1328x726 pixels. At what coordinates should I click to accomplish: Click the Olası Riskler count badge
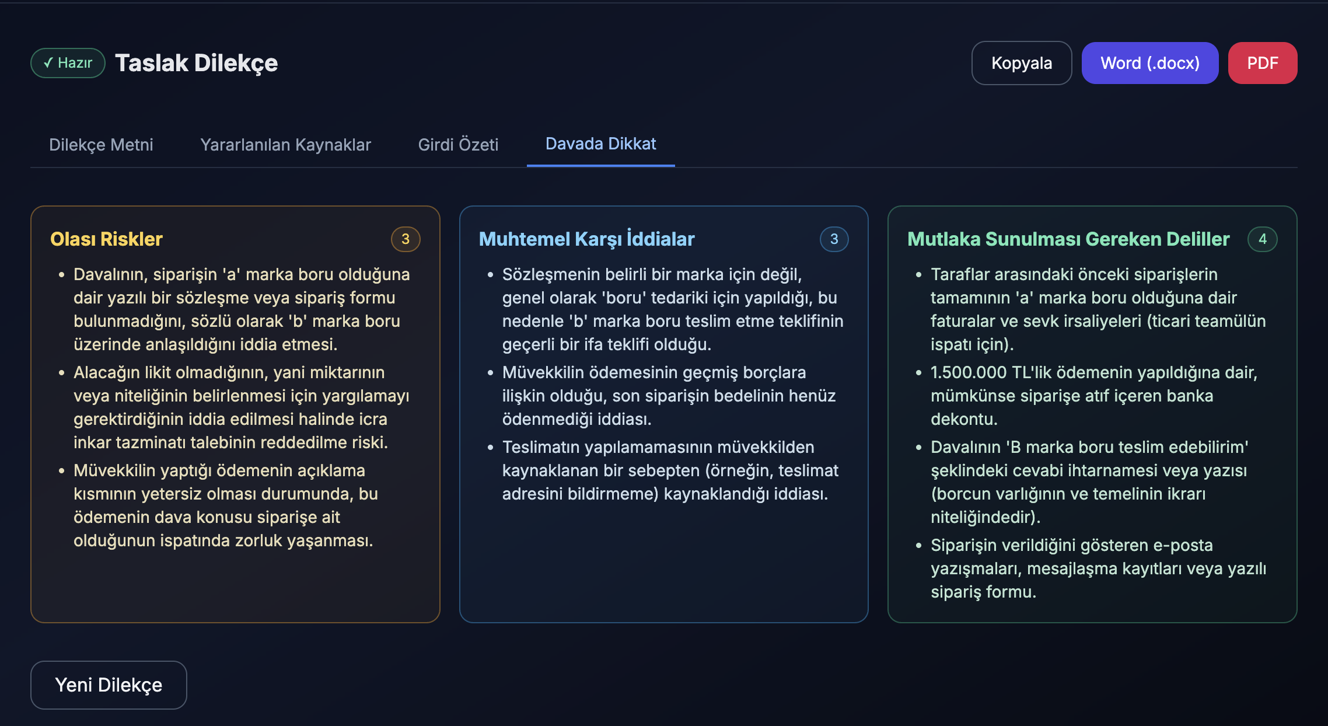pyautogui.click(x=406, y=239)
